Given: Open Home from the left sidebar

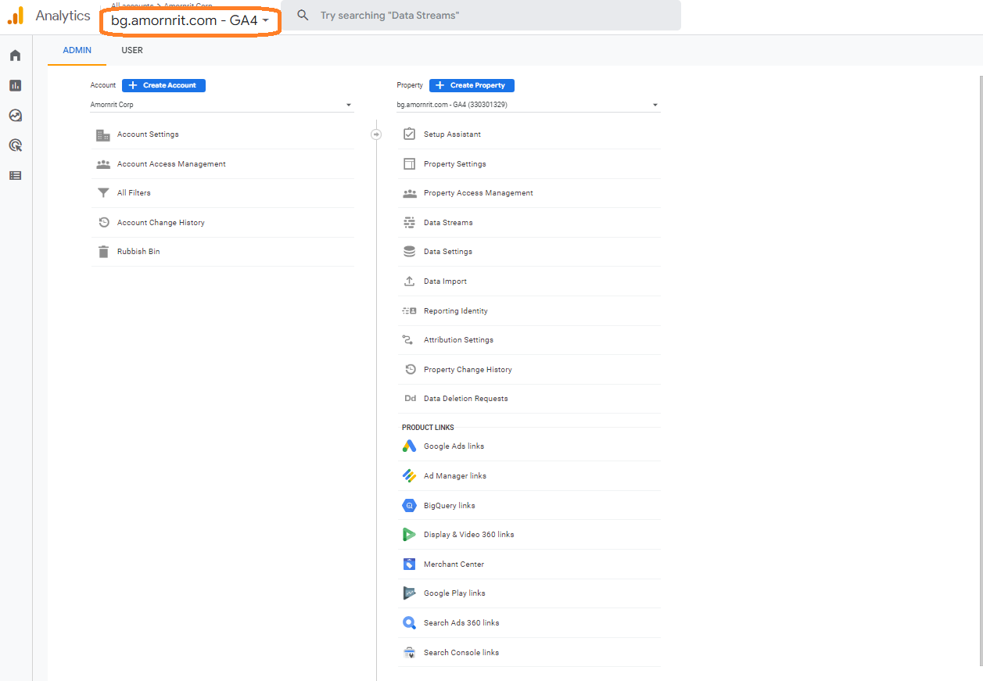Looking at the screenshot, I should [x=15, y=56].
